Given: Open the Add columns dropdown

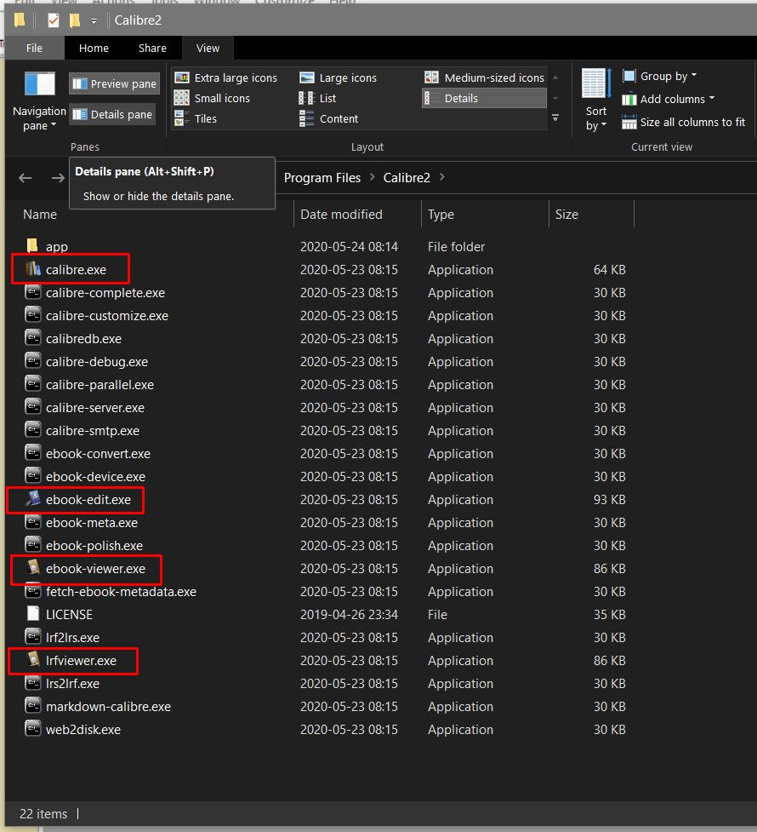Looking at the screenshot, I should pyautogui.click(x=669, y=100).
